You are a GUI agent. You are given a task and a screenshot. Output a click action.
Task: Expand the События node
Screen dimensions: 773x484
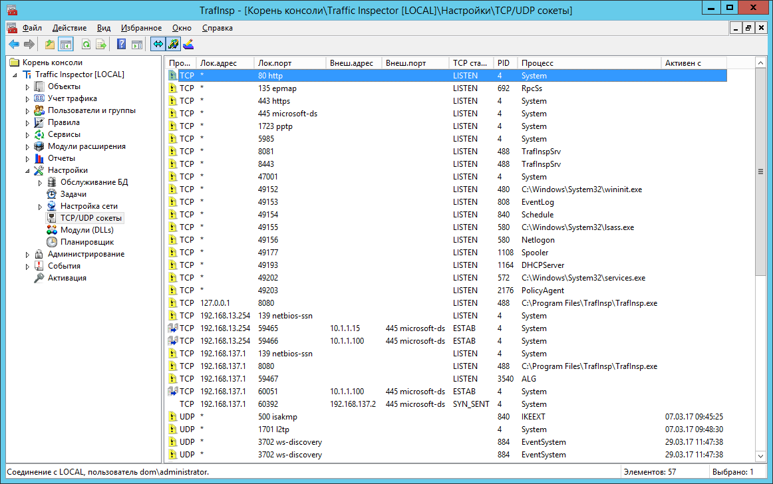coord(28,266)
